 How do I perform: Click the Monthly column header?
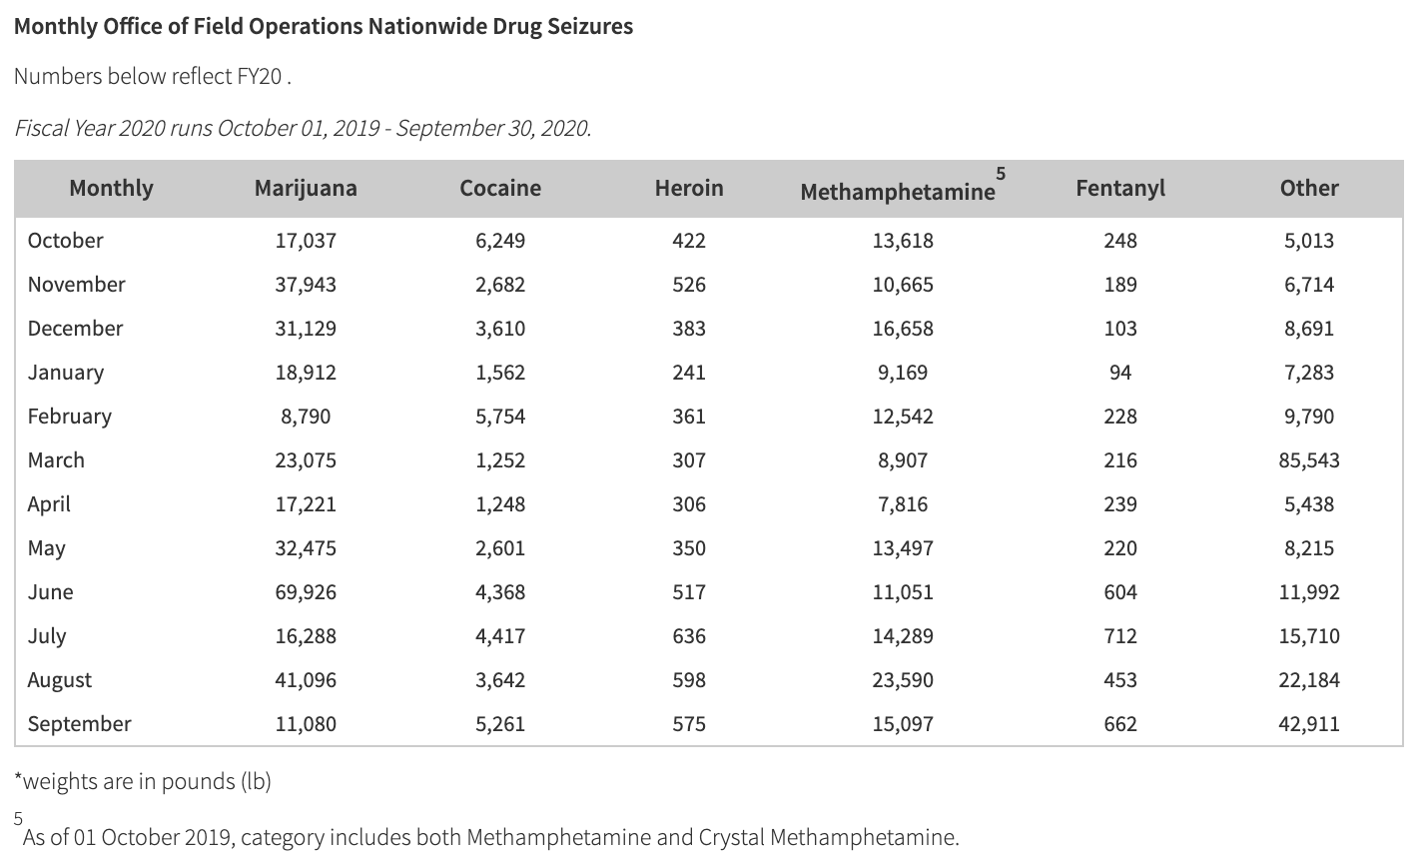111,189
